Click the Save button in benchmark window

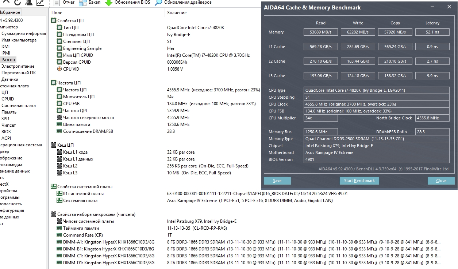[277, 181]
